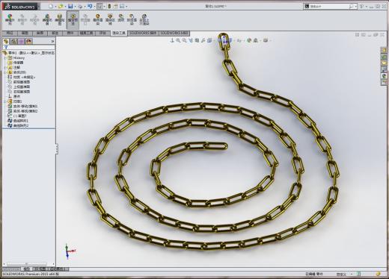Click the Help question mark icon

pyautogui.click(x=362, y=7)
